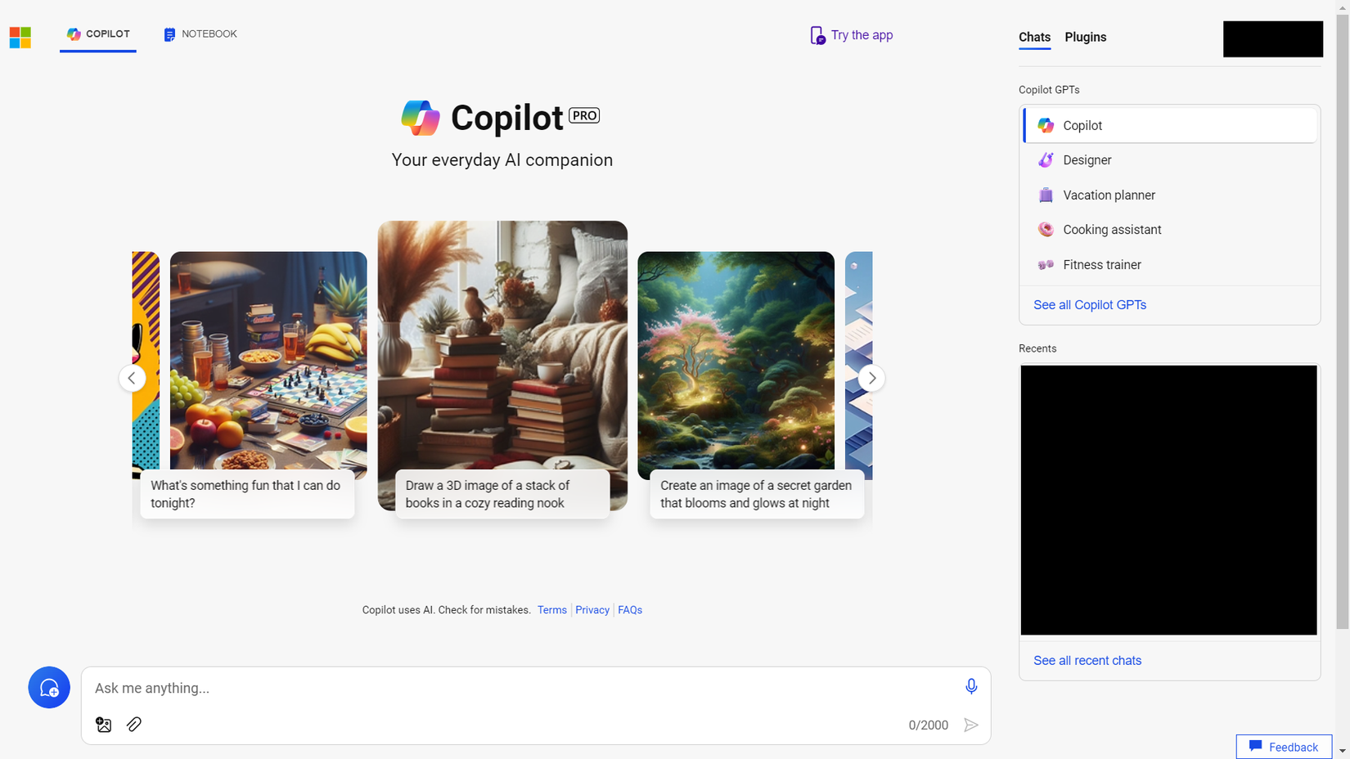Click the Ask me anything input field

point(491,688)
